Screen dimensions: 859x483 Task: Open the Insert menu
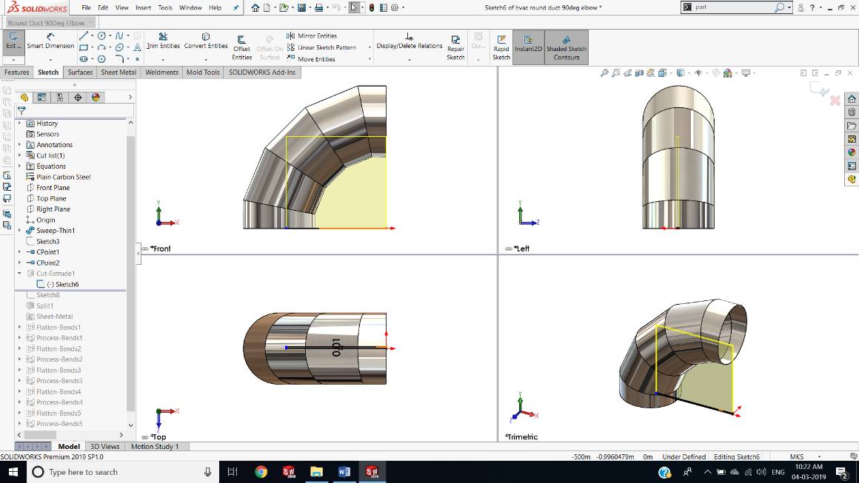click(x=142, y=7)
